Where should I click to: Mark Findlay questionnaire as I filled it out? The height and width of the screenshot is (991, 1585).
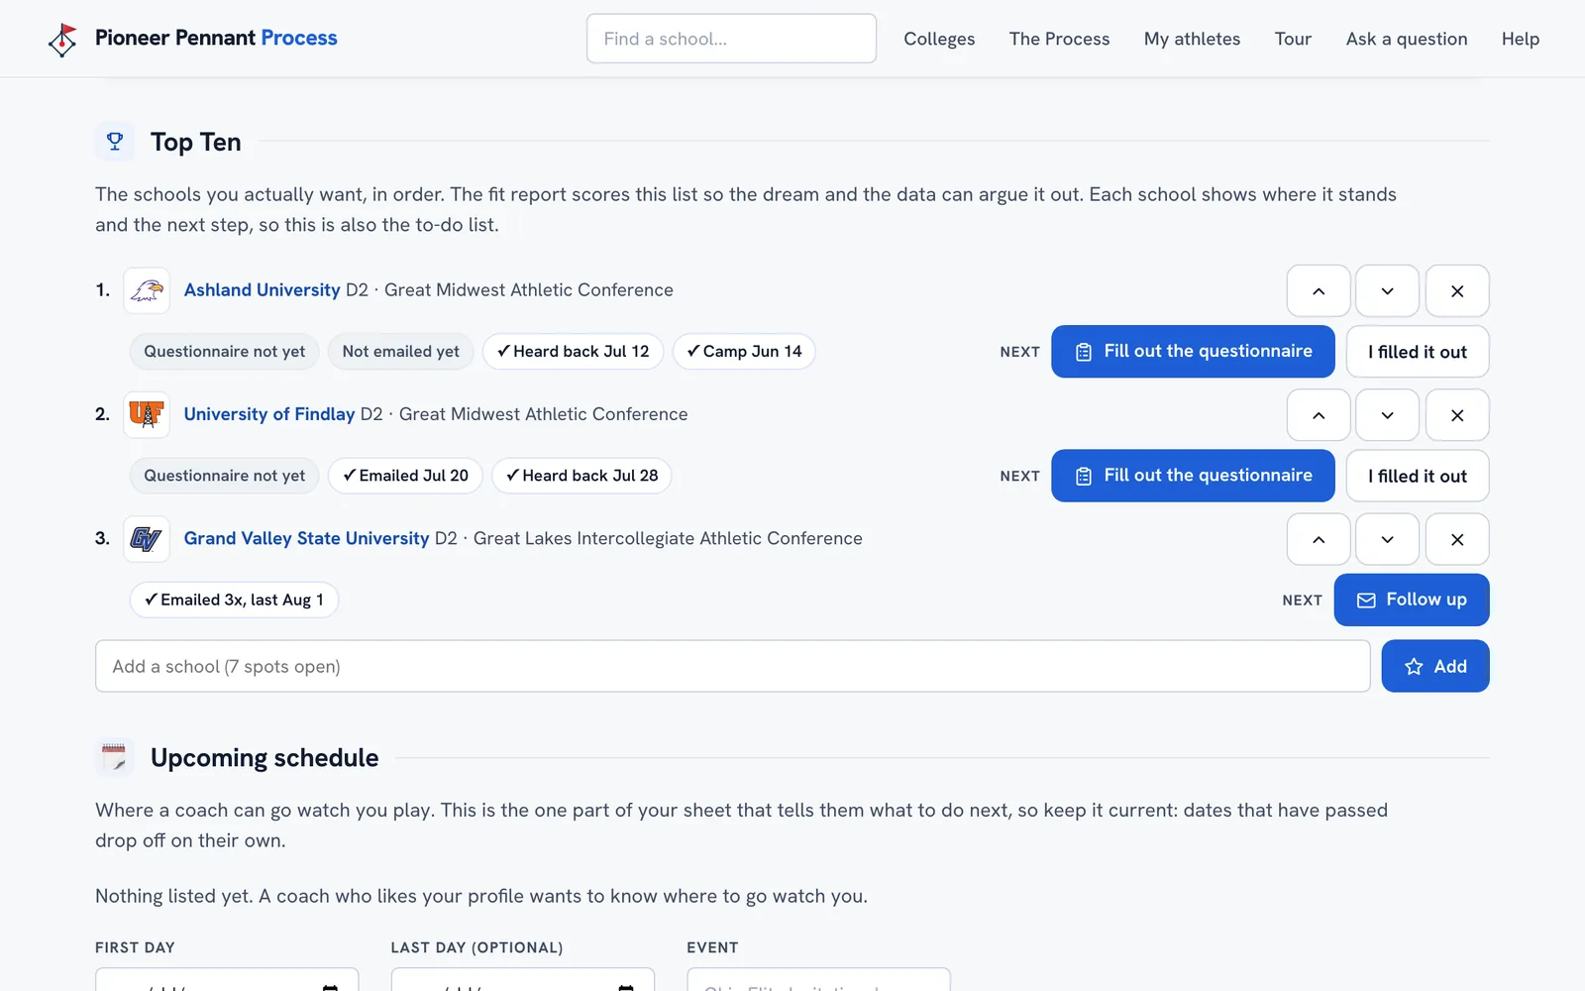pos(1418,476)
